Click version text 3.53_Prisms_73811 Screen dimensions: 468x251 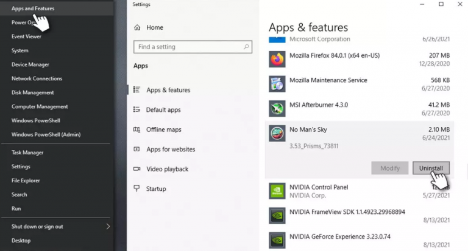(x=314, y=146)
